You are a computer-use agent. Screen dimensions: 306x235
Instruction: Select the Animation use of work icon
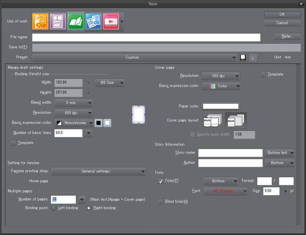111,21
